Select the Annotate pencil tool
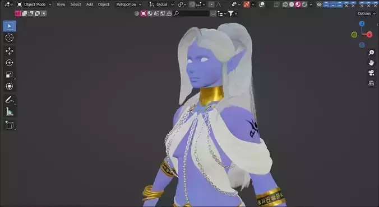 coord(10,100)
